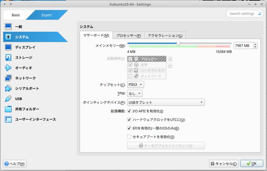Click red zone of memory slider track
The height and width of the screenshot is (171, 267).
223,46
